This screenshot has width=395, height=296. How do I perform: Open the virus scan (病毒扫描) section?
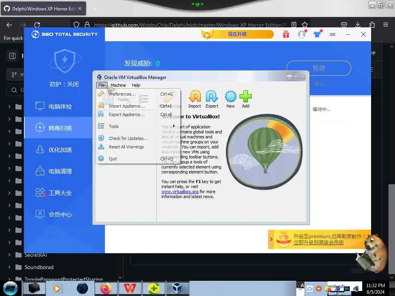click(58, 128)
